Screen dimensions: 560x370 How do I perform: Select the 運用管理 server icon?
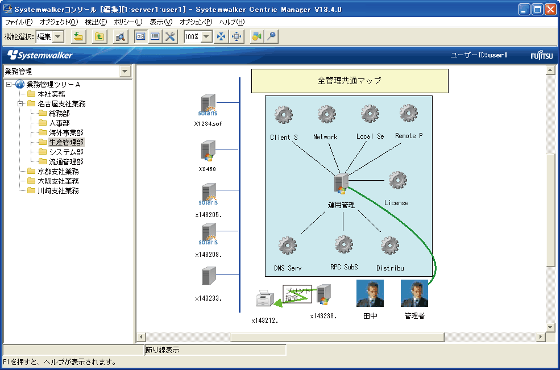341,184
